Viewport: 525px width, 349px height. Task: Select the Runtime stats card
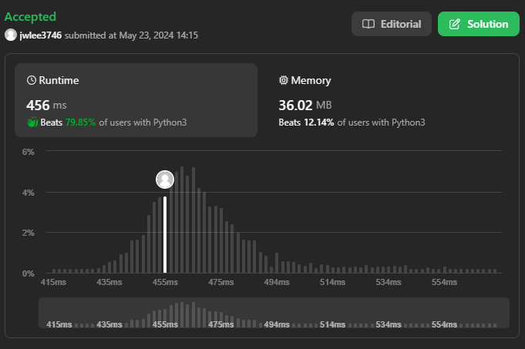(x=136, y=100)
